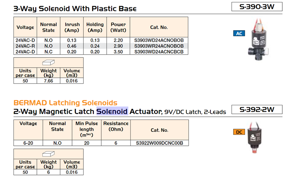
Task: Click the box icon above the 6 kg weight
Action: tap(48, 154)
